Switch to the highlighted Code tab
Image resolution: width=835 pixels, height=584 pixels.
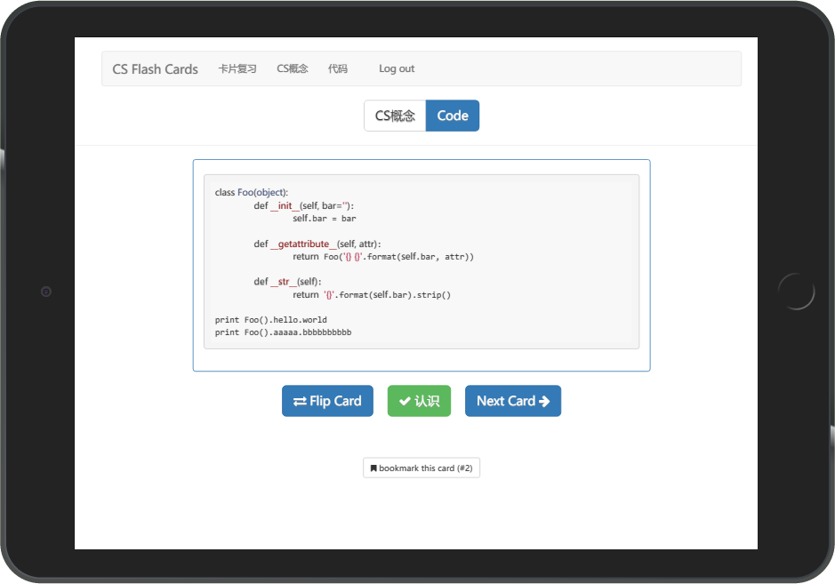click(x=453, y=116)
